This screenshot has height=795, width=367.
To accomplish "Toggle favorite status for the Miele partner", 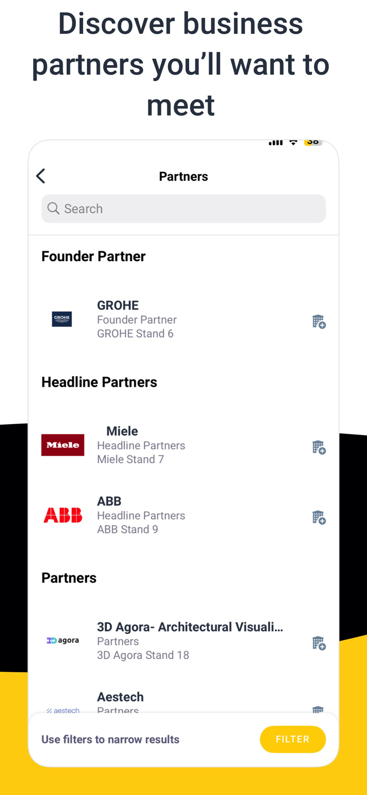I will coord(319,448).
